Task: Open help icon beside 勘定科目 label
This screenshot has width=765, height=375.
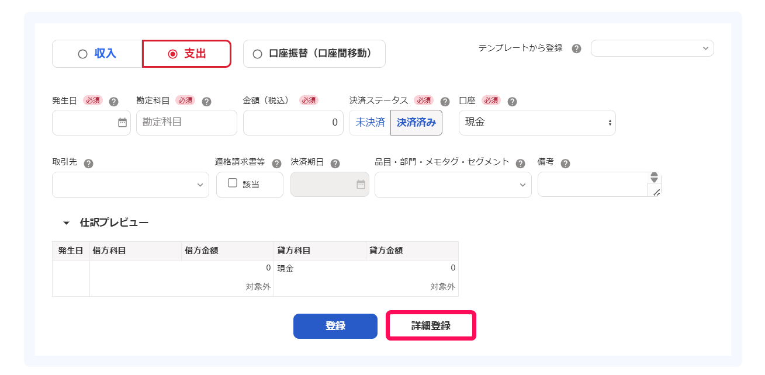Action: coord(206,102)
